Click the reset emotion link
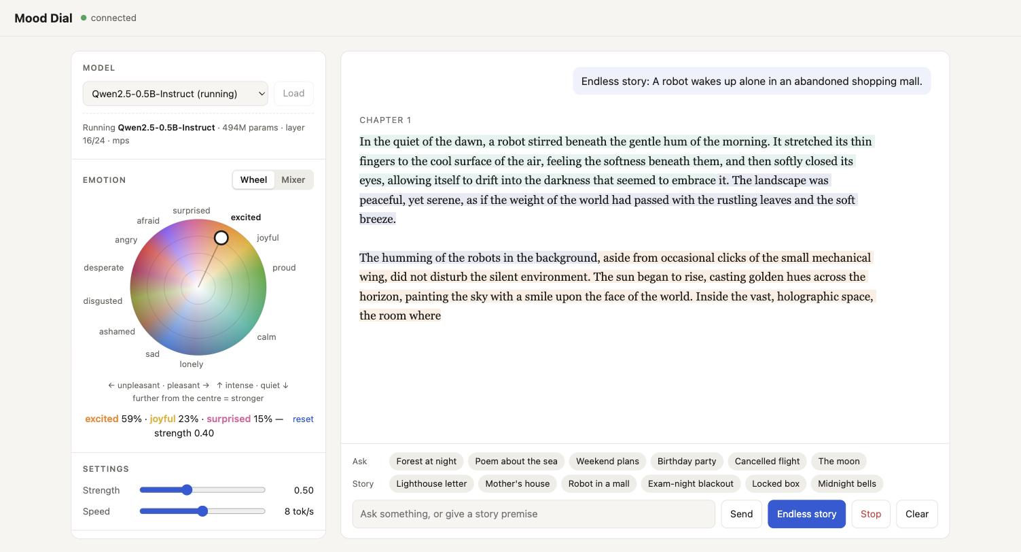The image size is (1021, 552). pos(303,419)
